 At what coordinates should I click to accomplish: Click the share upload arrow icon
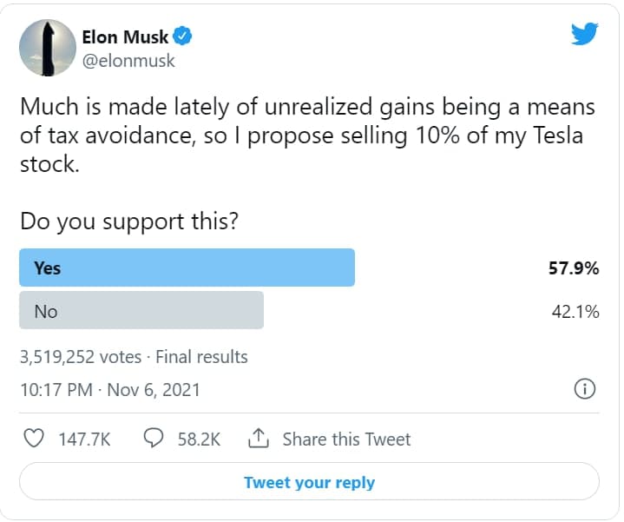pos(258,439)
